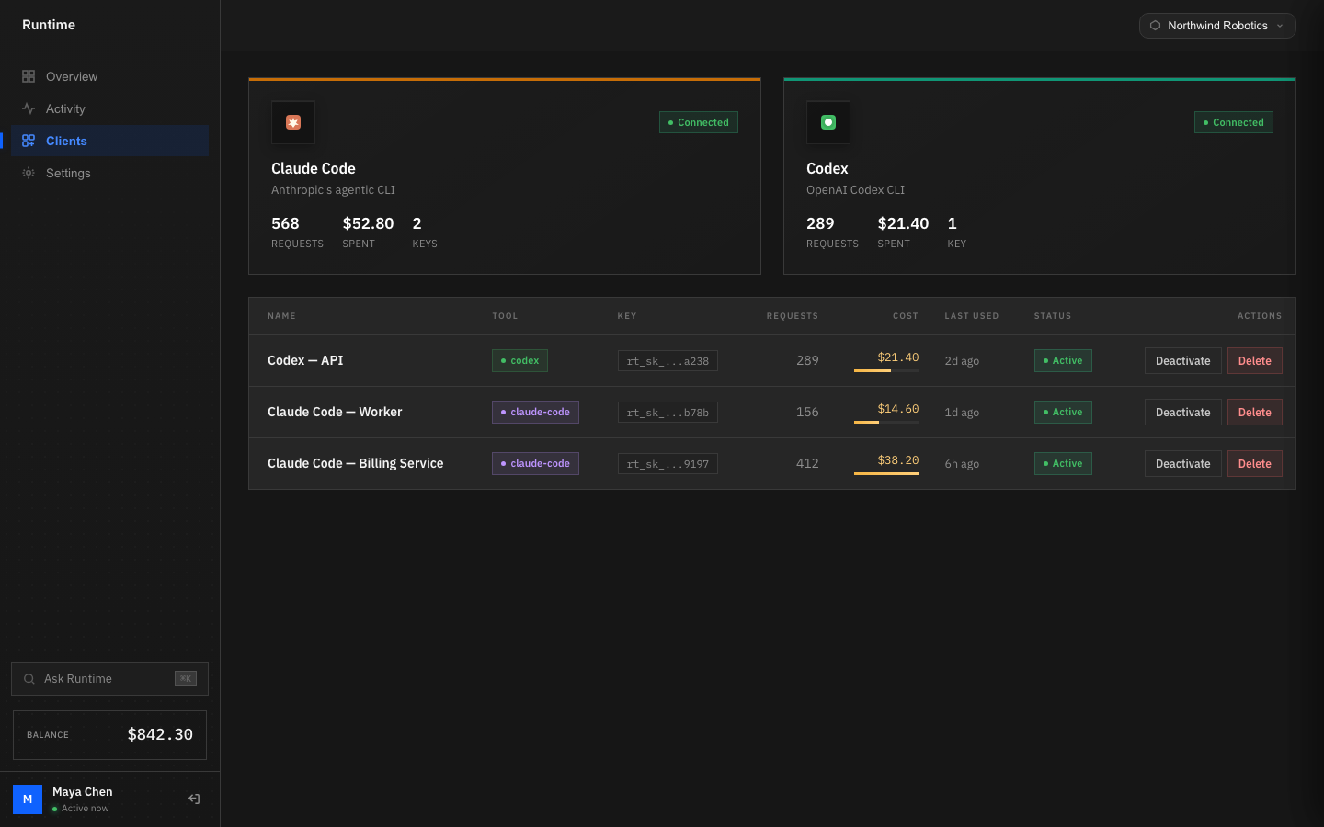Click the Overview grid icon in sidebar
Screen dimensions: 1324x827
(x=29, y=76)
